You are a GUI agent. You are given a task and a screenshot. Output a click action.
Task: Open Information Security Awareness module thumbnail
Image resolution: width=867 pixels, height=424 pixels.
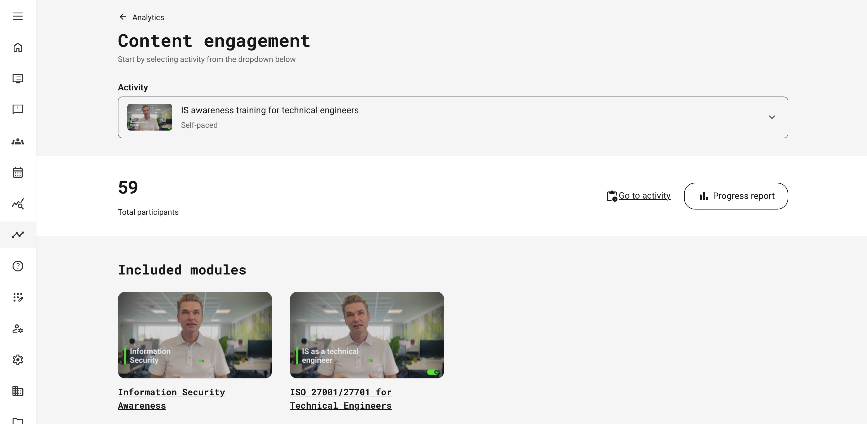coord(194,334)
